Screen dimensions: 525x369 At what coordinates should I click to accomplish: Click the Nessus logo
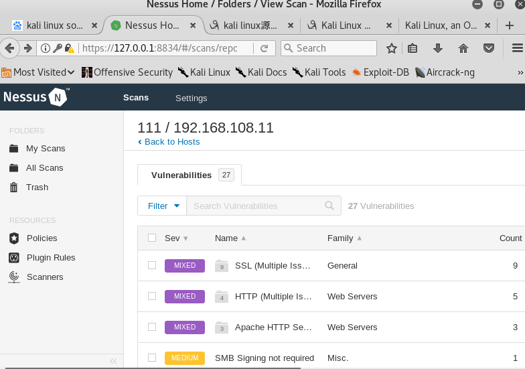pyautogui.click(x=36, y=97)
